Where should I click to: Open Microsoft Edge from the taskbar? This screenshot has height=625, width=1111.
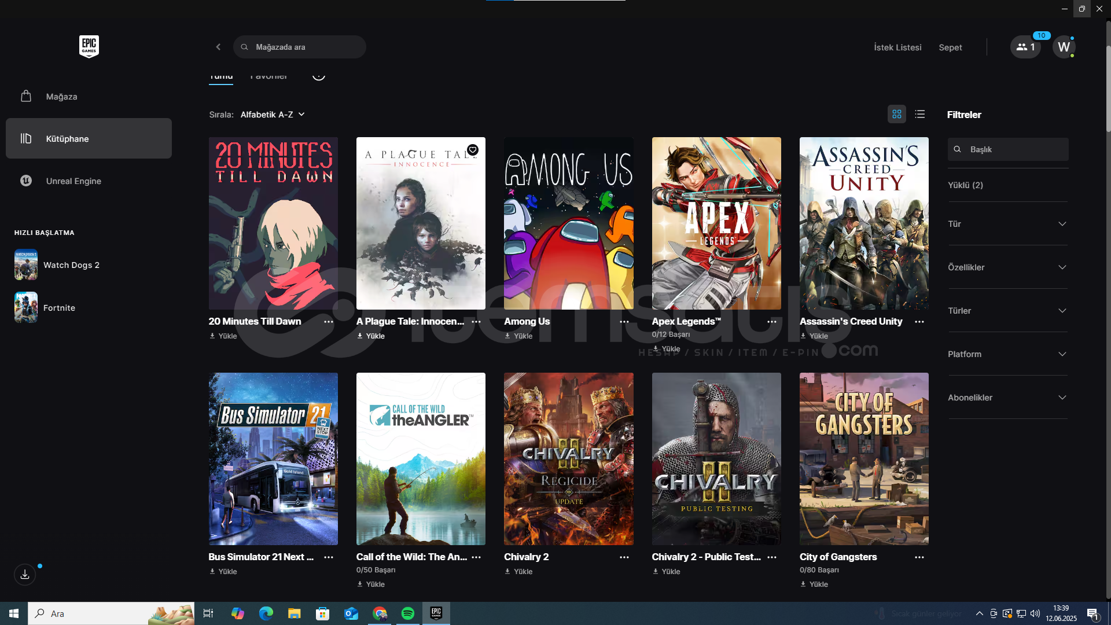[266, 613]
